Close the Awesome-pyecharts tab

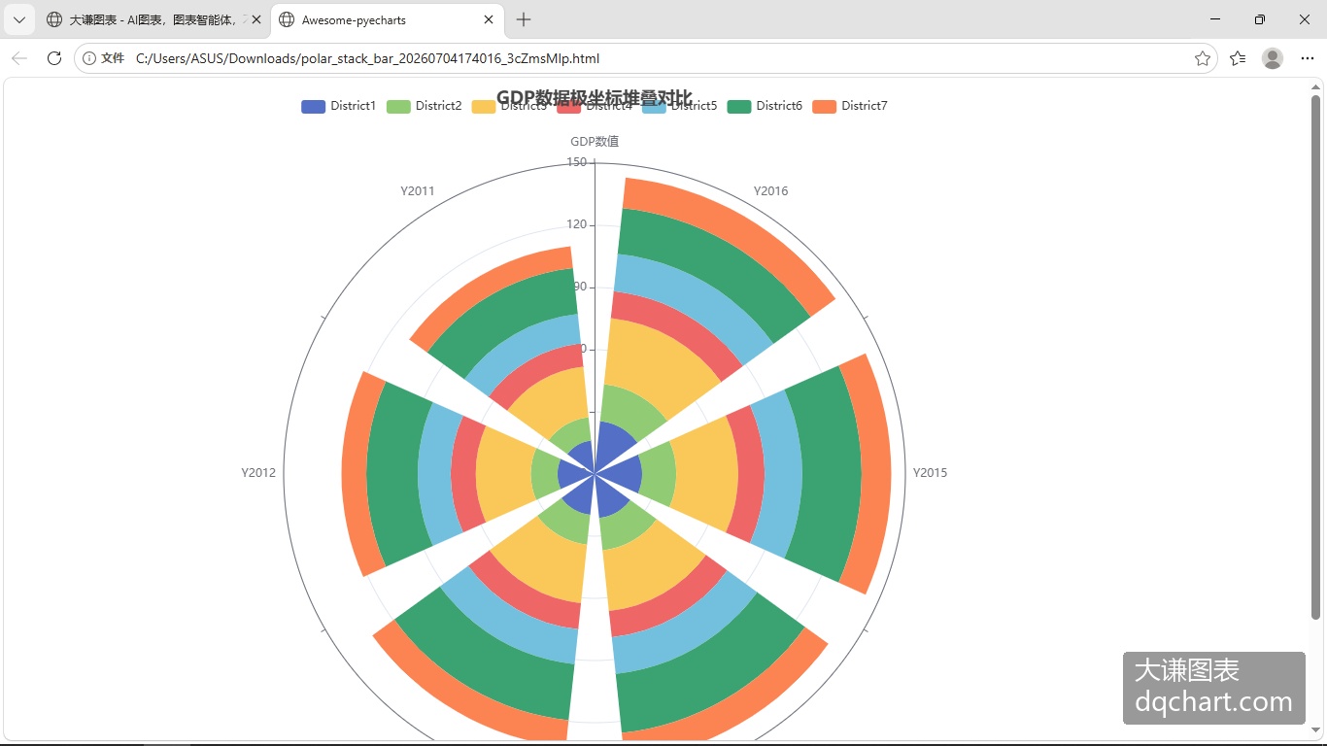489,19
